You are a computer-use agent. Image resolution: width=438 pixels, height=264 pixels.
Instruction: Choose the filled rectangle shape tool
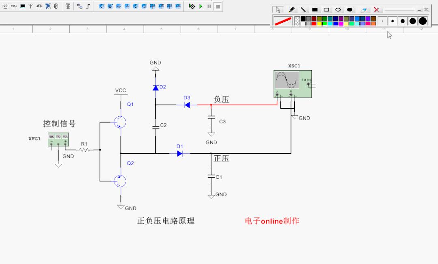click(315, 9)
